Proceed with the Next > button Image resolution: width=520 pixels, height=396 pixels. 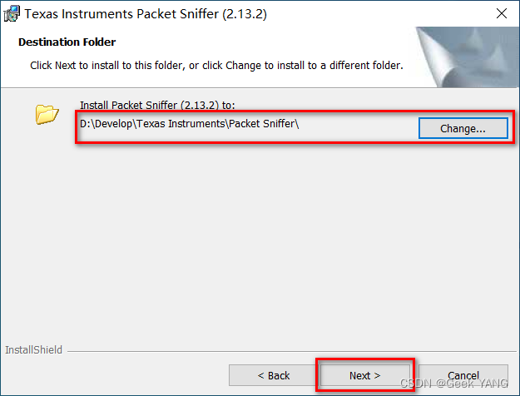click(364, 375)
